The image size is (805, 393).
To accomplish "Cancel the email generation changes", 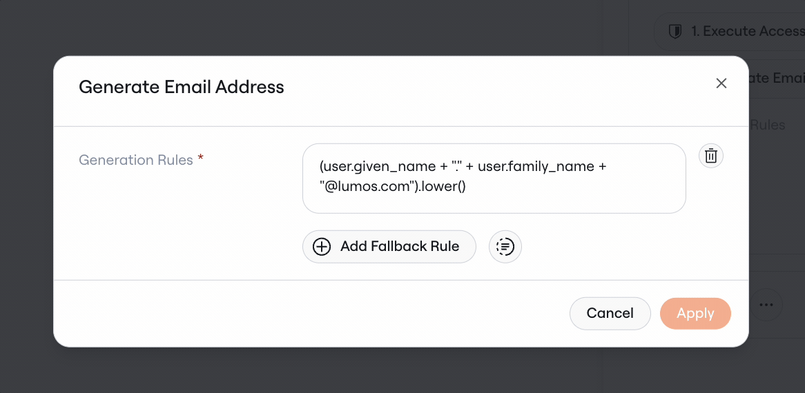I will (x=610, y=313).
